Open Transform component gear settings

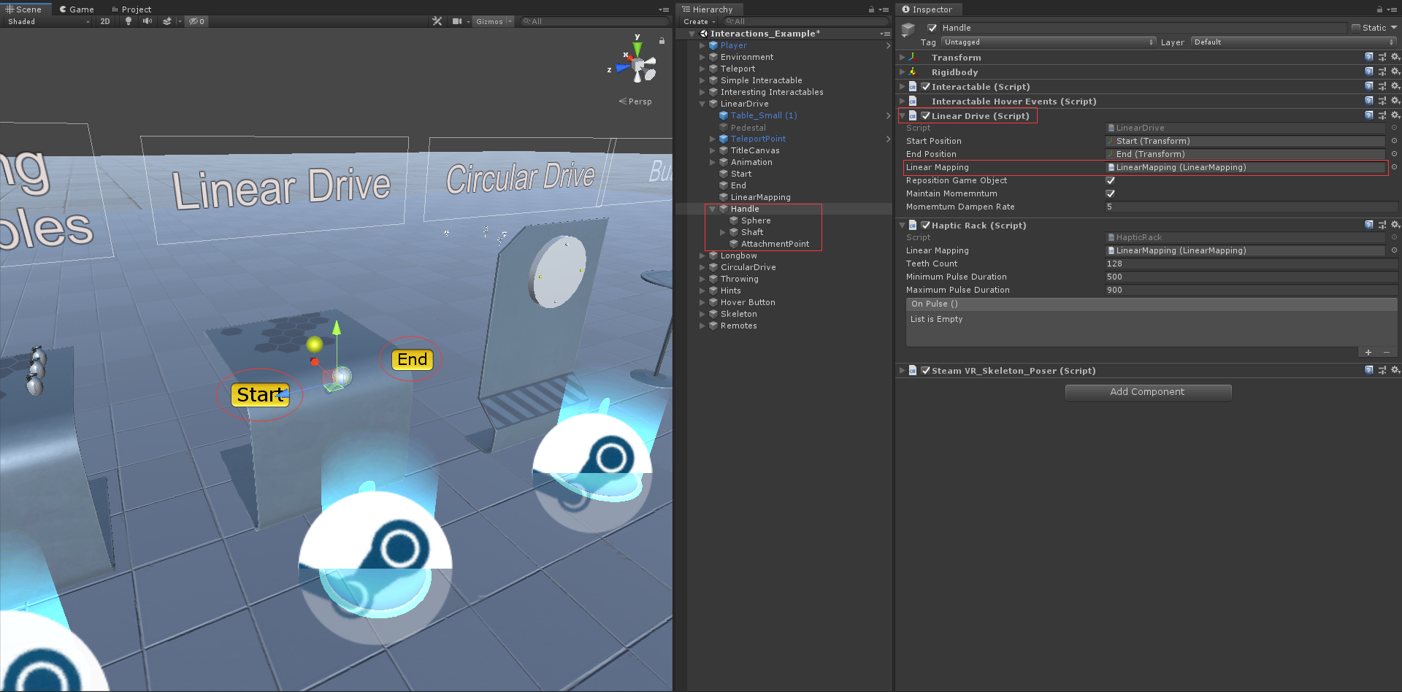pos(1395,57)
